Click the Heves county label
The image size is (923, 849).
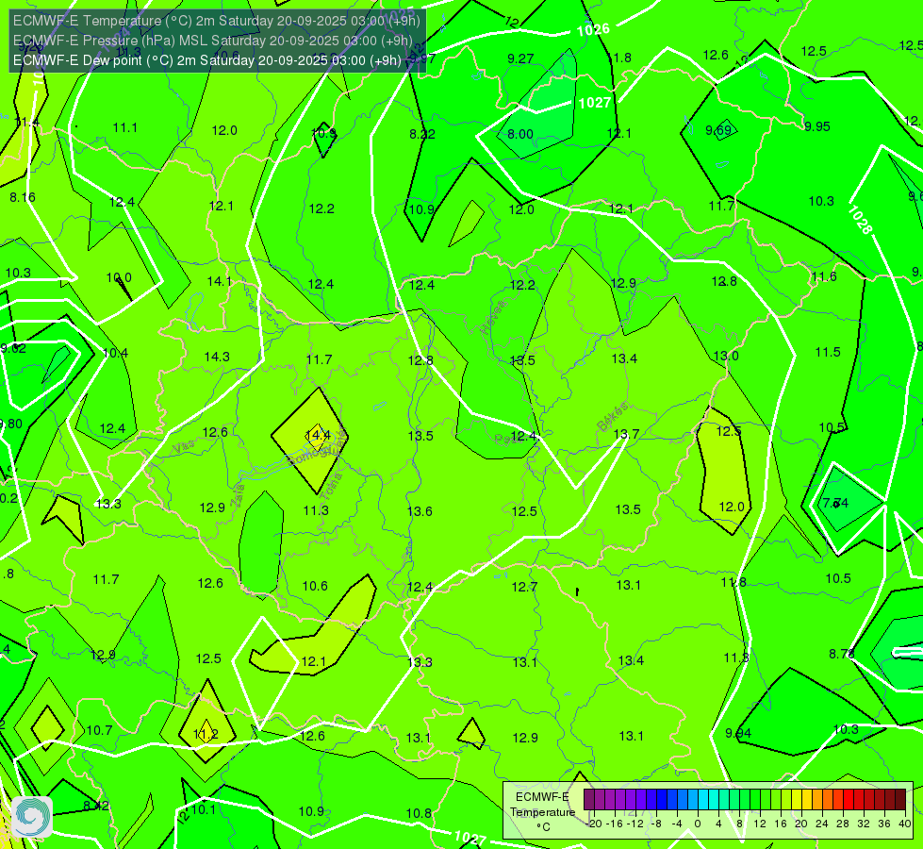493,318
